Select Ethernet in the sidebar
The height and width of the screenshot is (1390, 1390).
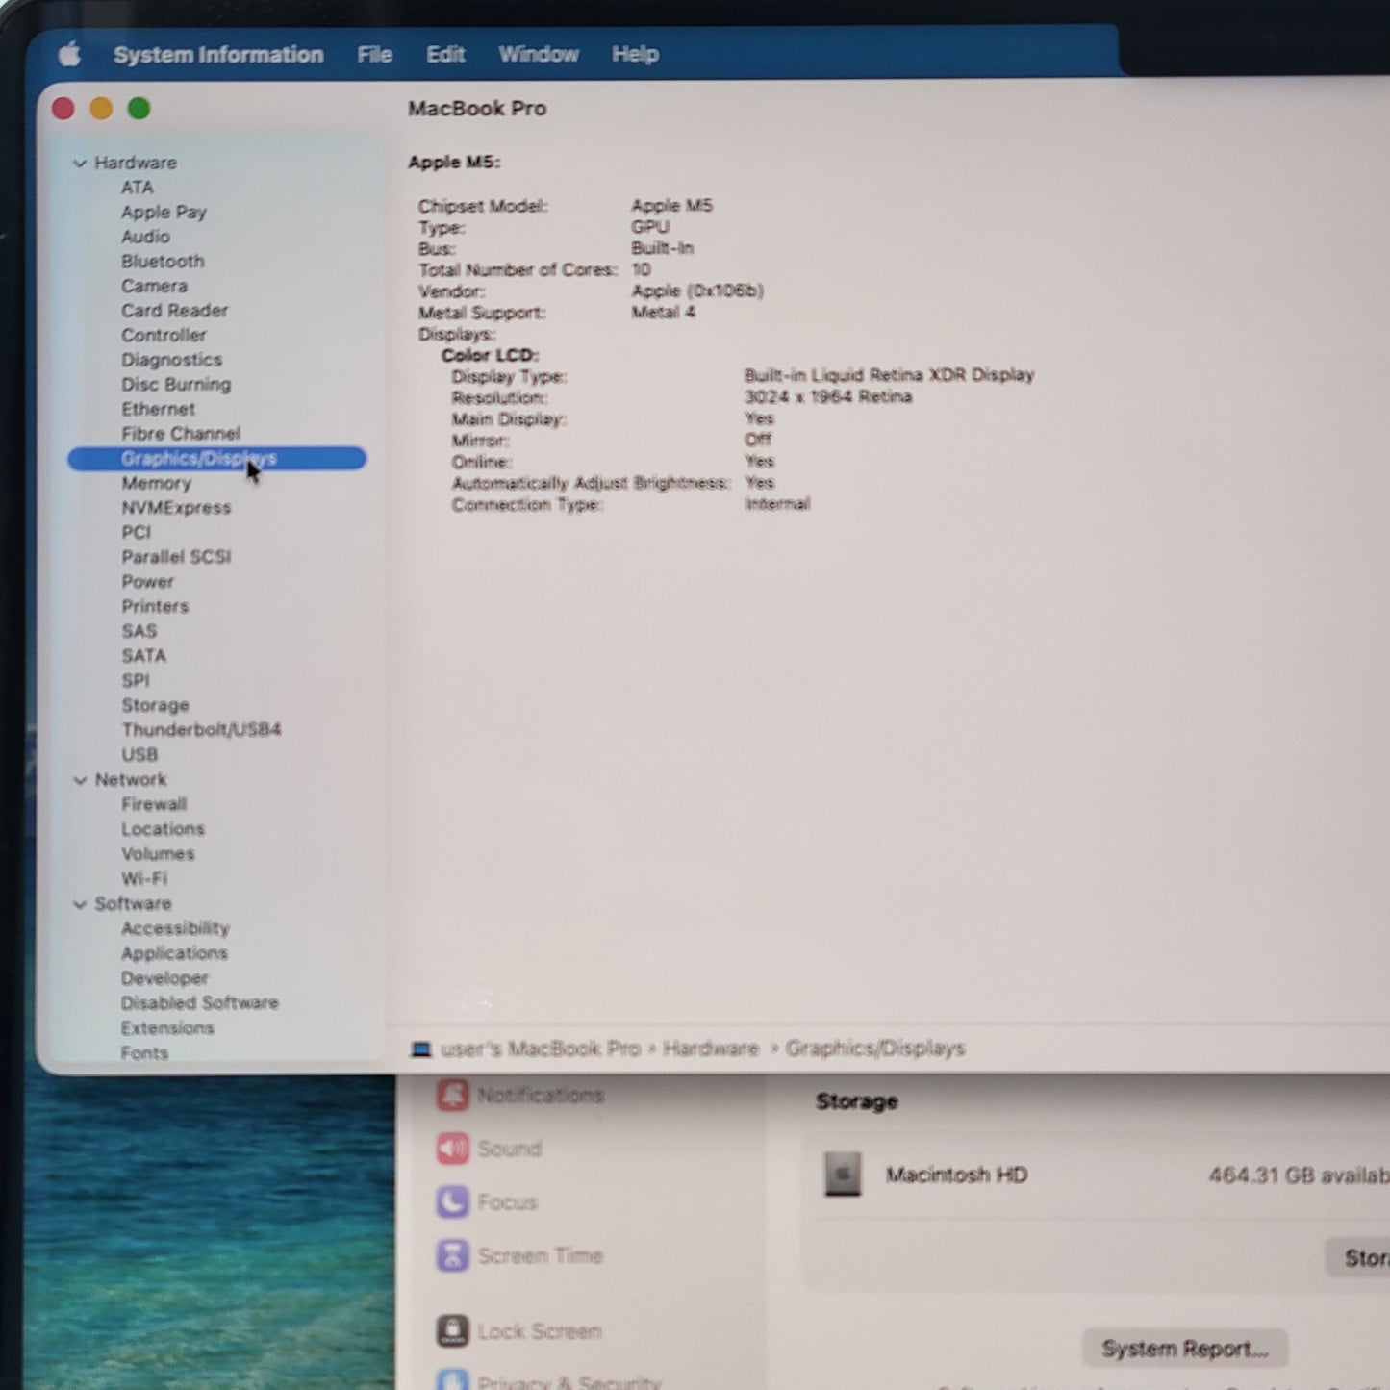pos(158,410)
